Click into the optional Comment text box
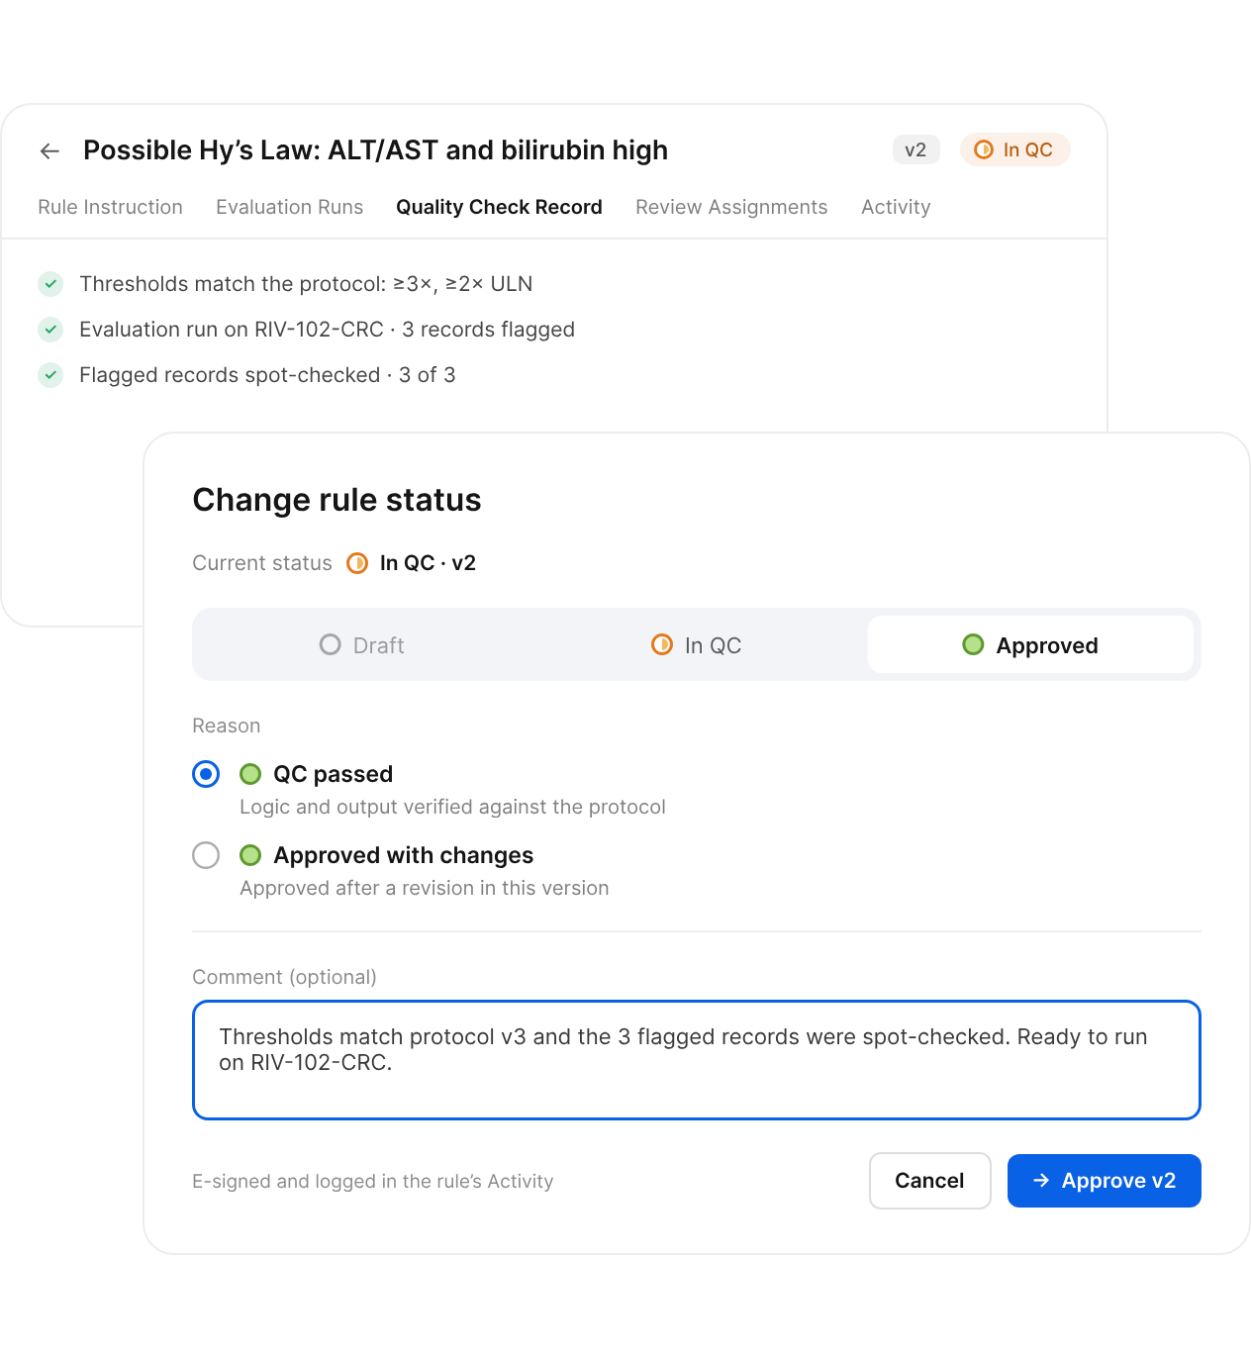This screenshot has width=1251, height=1356. tap(696, 1060)
